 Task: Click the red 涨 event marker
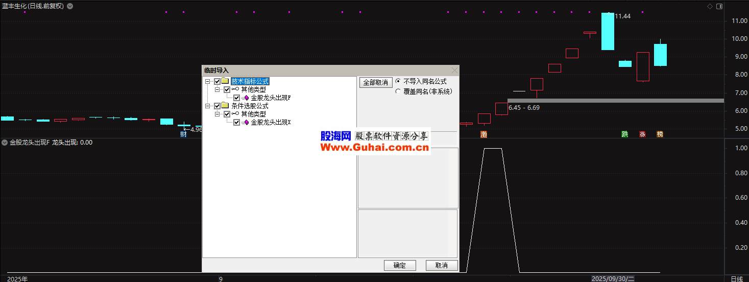coord(642,134)
